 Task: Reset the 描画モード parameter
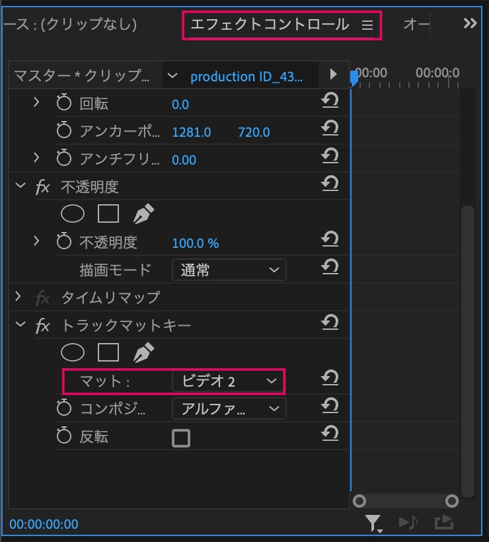click(330, 267)
